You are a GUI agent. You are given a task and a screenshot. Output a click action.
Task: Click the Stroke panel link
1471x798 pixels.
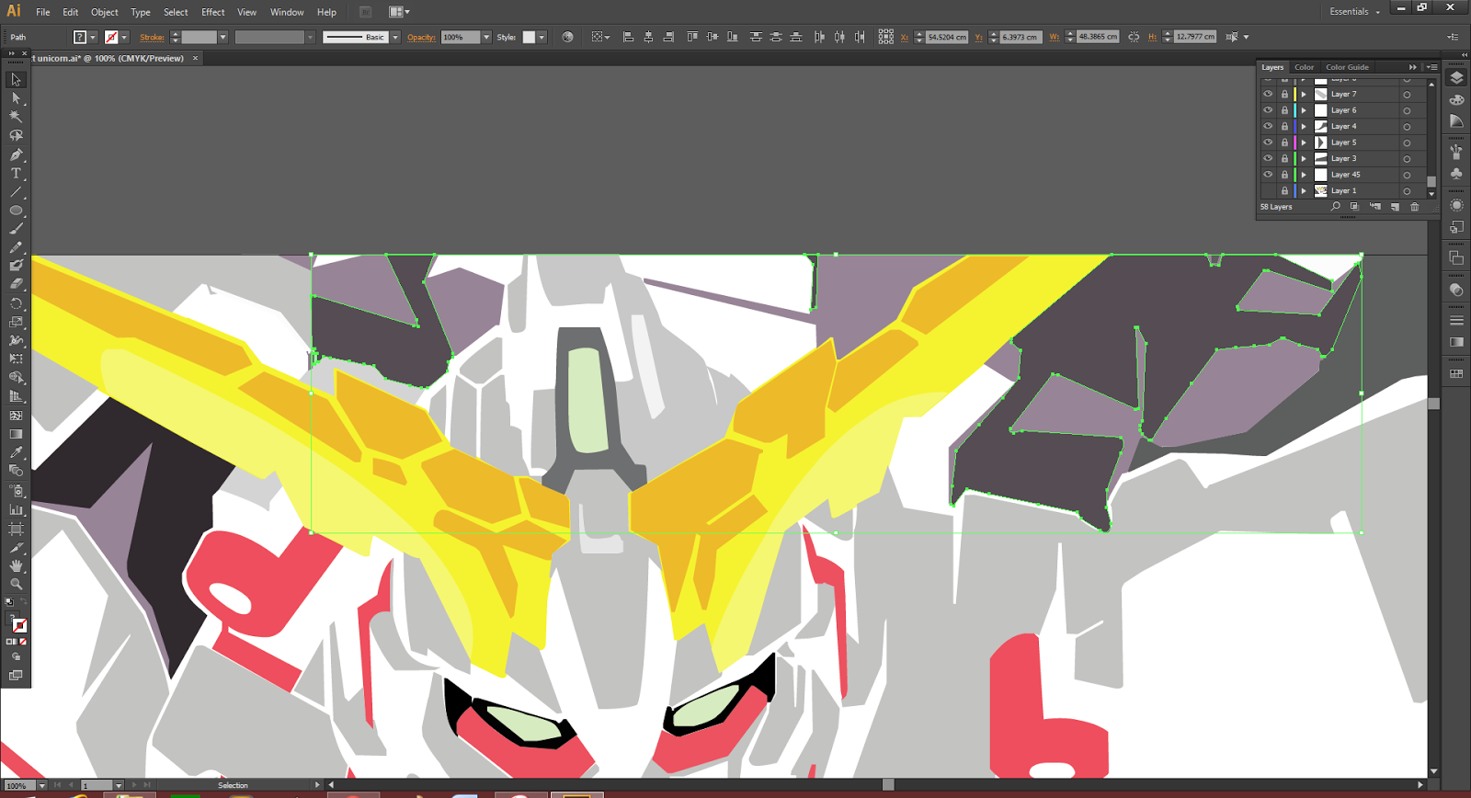tap(152, 37)
